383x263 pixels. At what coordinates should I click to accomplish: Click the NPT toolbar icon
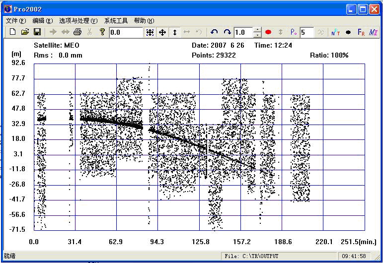point(336,32)
